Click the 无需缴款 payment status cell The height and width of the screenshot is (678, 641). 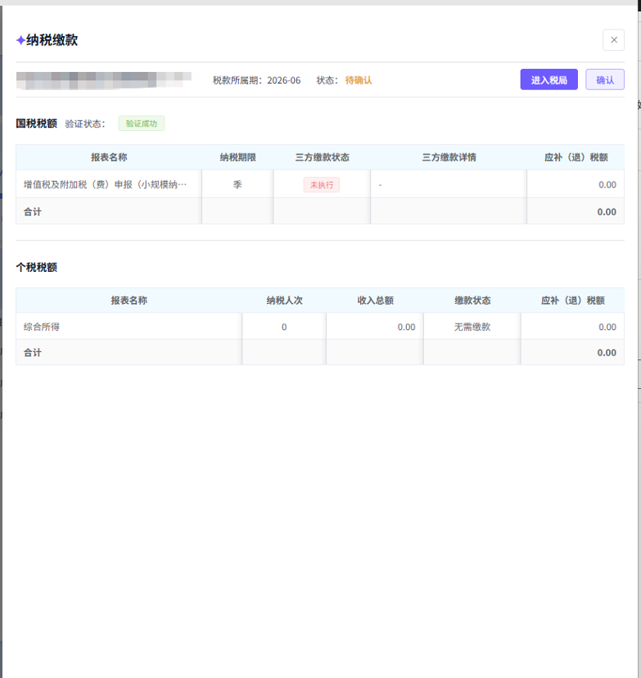click(x=472, y=327)
